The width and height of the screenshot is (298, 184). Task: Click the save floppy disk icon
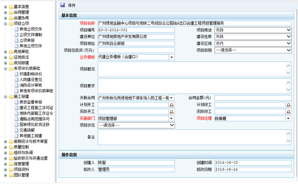click(63, 5)
